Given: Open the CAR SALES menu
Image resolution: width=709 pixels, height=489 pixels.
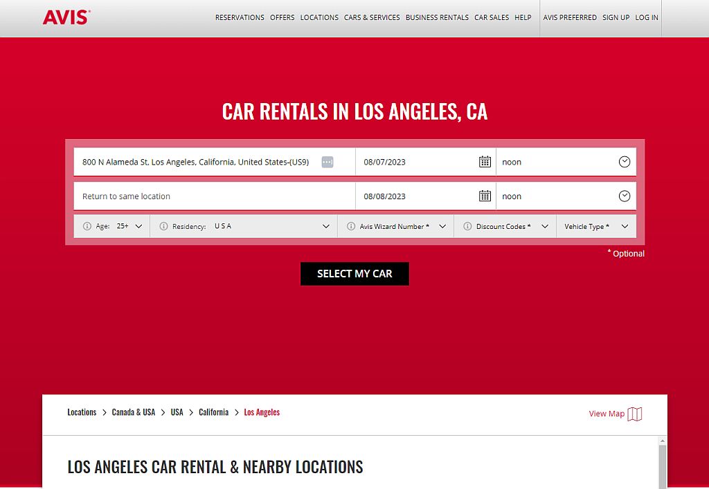Looking at the screenshot, I should coord(492,17).
